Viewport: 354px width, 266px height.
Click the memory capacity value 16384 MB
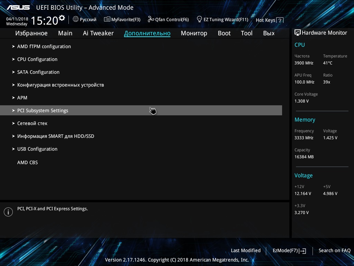(x=304, y=157)
